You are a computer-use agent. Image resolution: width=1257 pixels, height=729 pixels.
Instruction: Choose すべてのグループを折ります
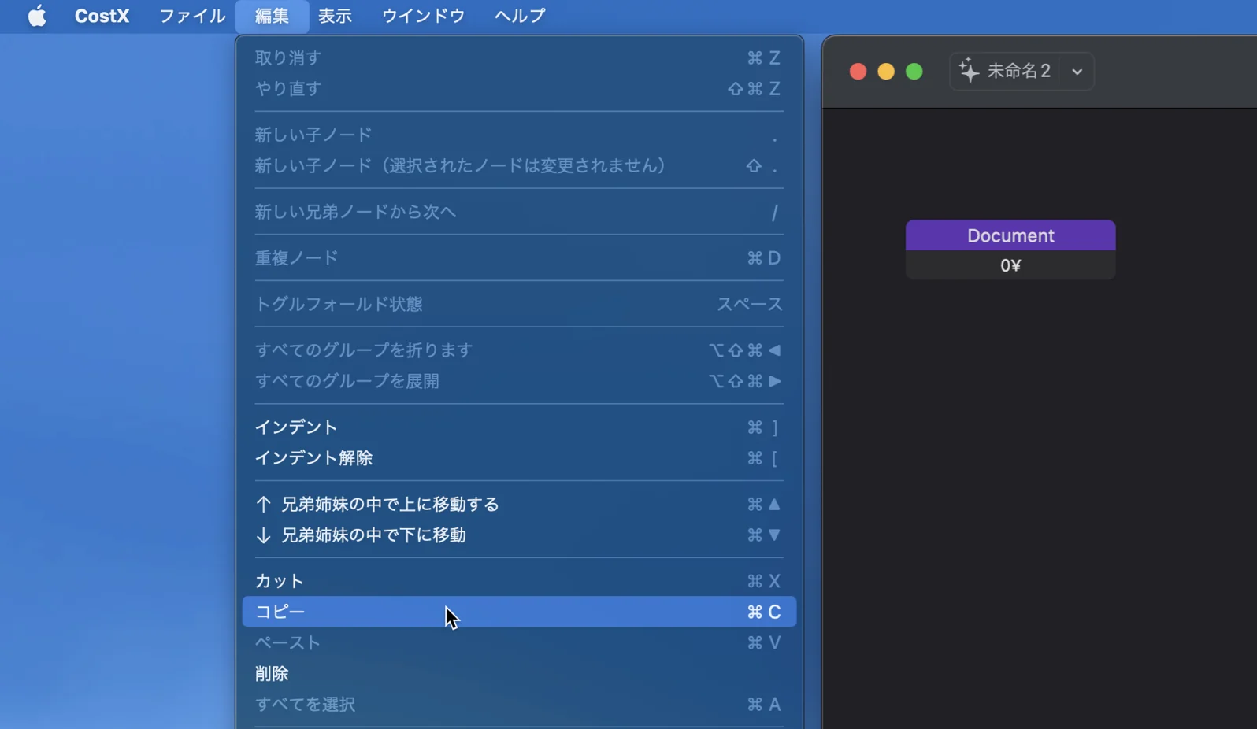519,350
